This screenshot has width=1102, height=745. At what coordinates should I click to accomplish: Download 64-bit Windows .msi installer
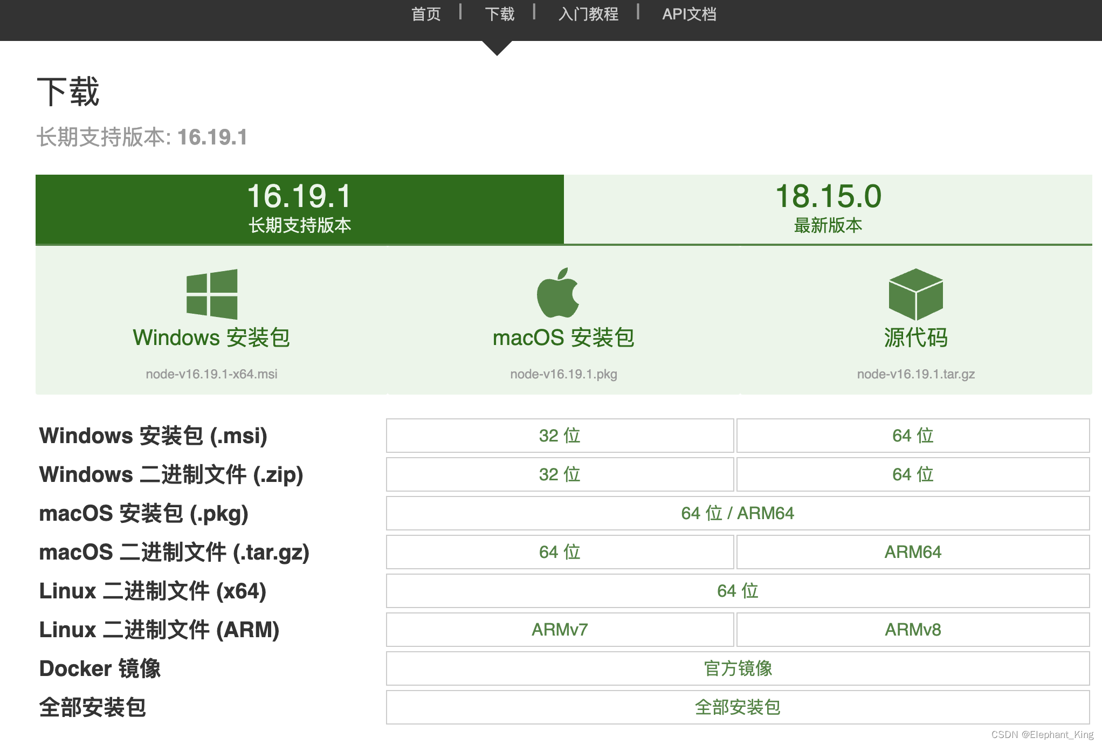click(913, 436)
